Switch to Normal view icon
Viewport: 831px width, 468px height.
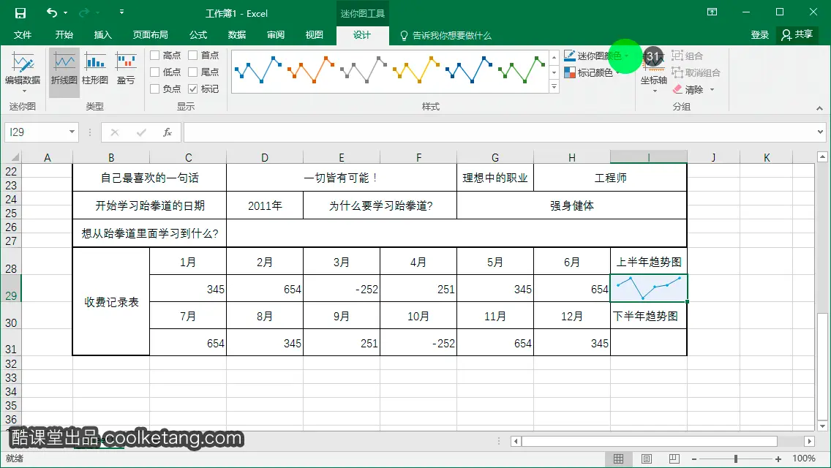(618, 458)
